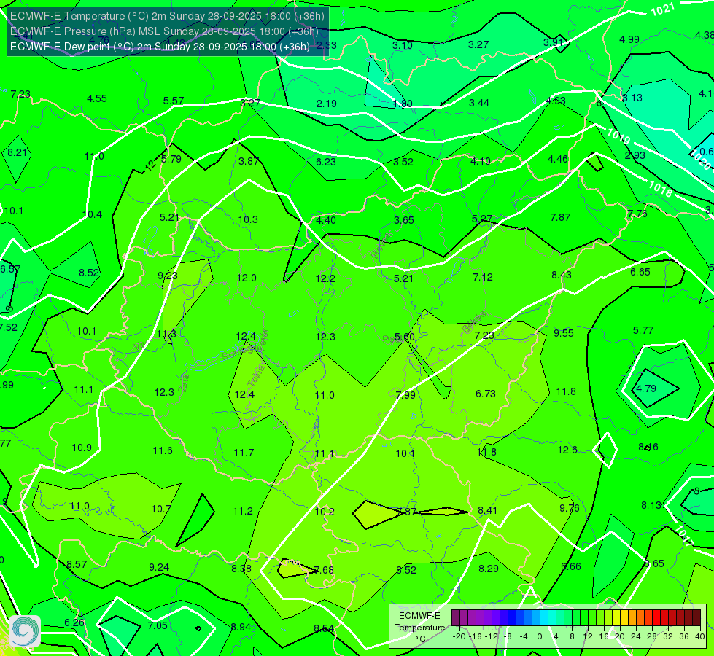
Task: Click the dew point value 12.2
Action: click(325, 278)
